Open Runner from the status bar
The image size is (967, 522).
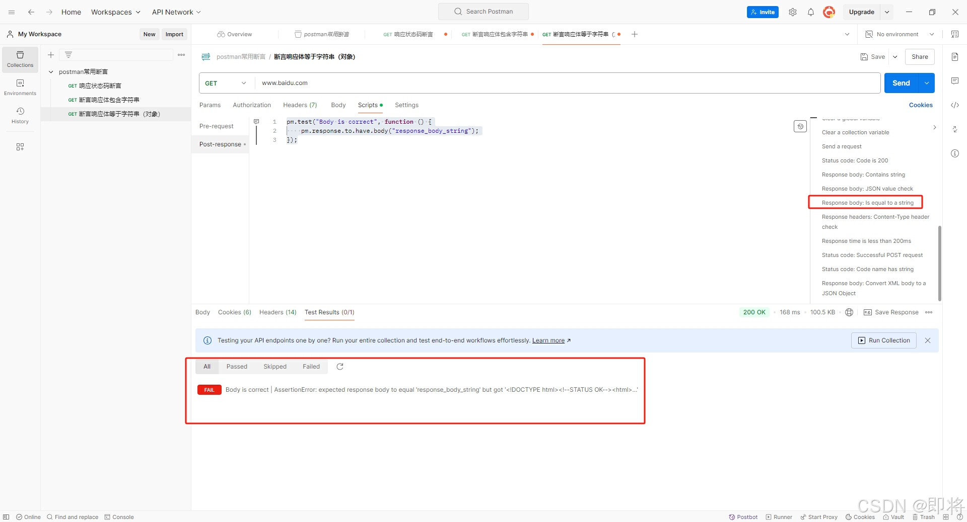[779, 517]
